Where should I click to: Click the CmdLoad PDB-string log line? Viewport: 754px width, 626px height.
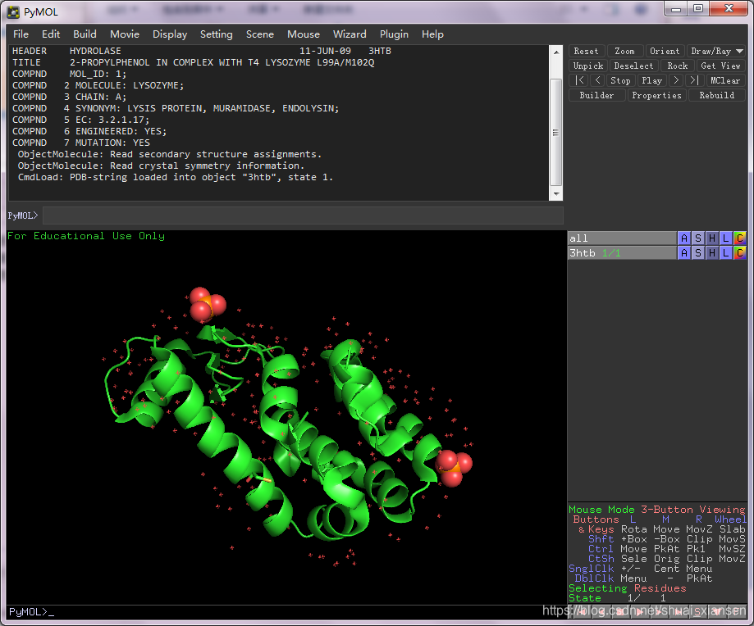[175, 177]
